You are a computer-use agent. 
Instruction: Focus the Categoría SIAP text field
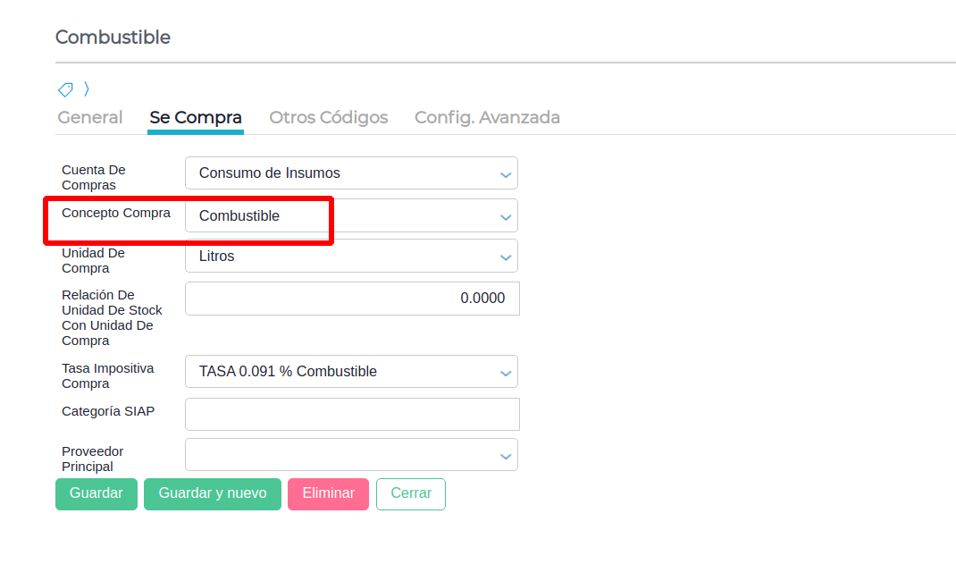tap(352, 415)
